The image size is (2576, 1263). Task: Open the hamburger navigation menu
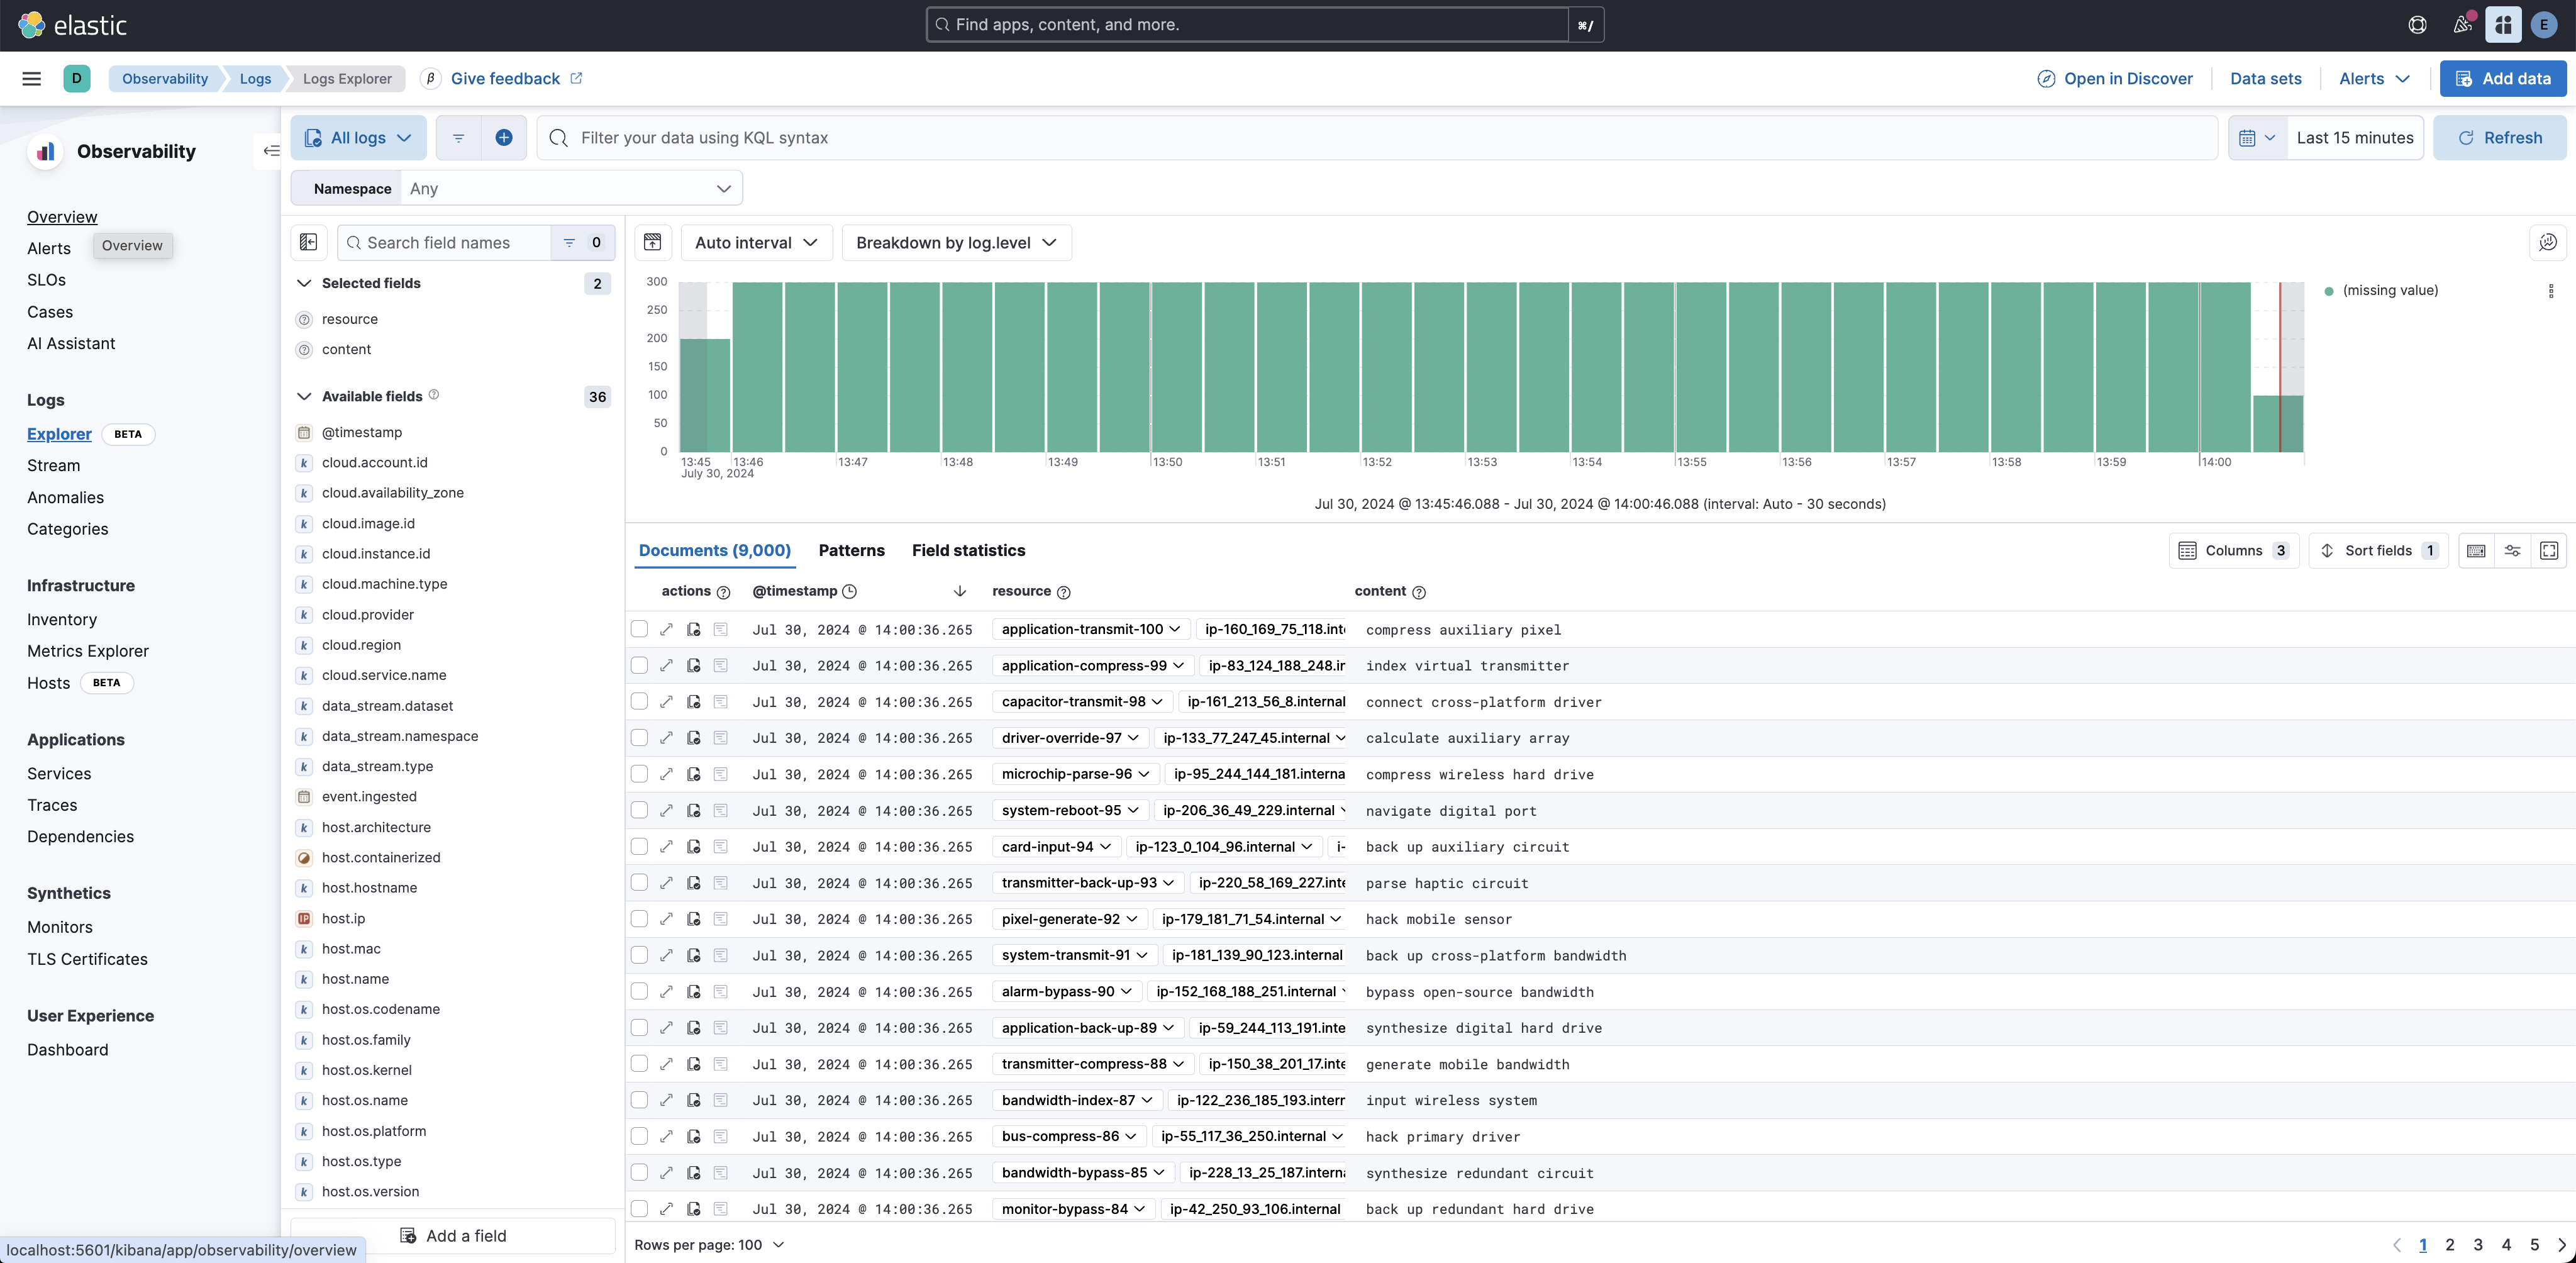click(32, 78)
